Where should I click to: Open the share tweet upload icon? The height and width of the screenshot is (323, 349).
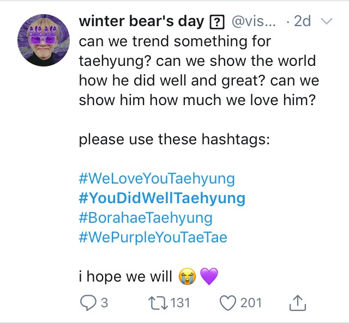point(298,303)
